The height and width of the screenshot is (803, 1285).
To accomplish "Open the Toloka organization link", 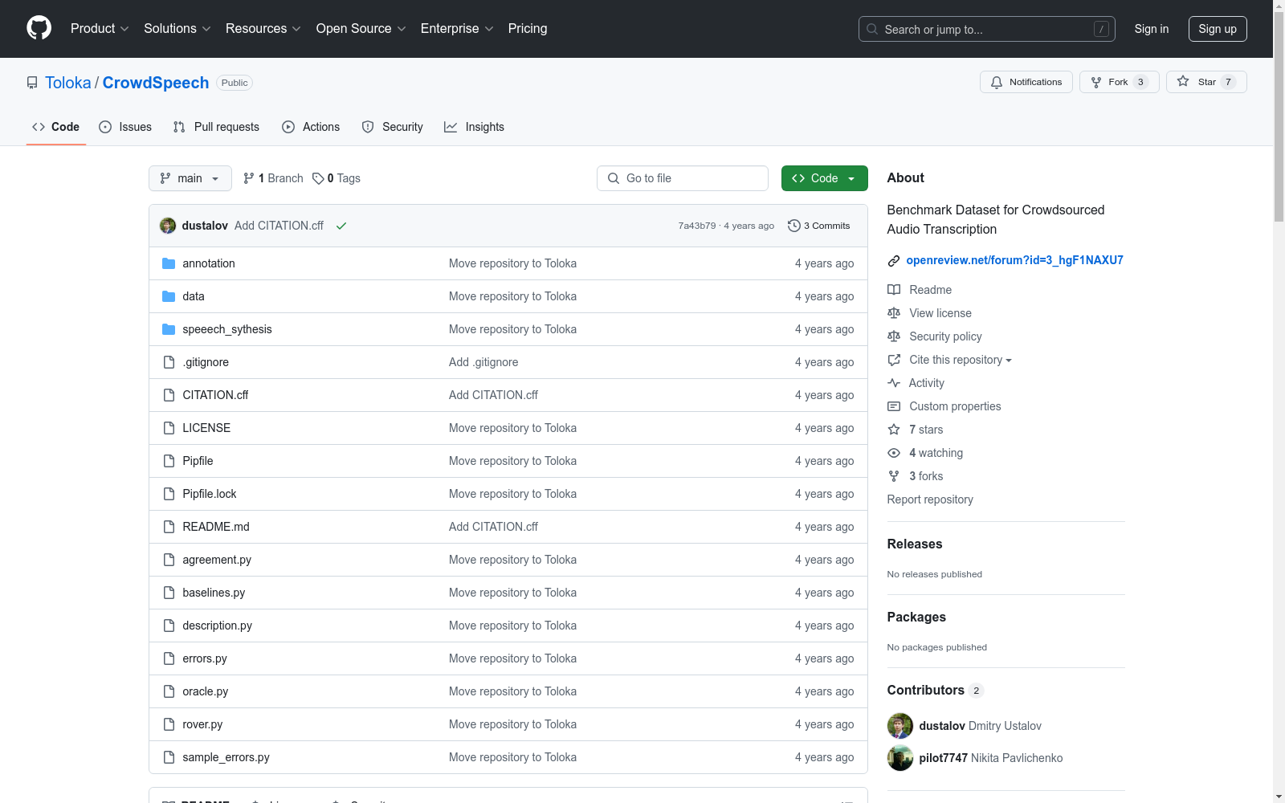I will pos(68,83).
